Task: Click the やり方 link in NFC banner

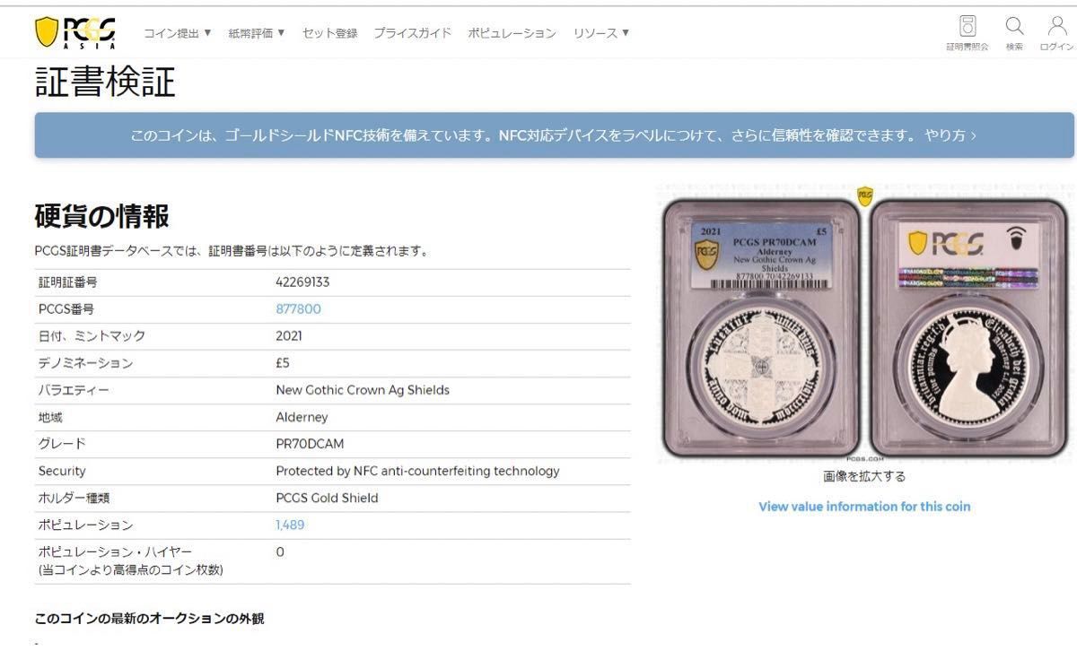Action: (x=950, y=135)
